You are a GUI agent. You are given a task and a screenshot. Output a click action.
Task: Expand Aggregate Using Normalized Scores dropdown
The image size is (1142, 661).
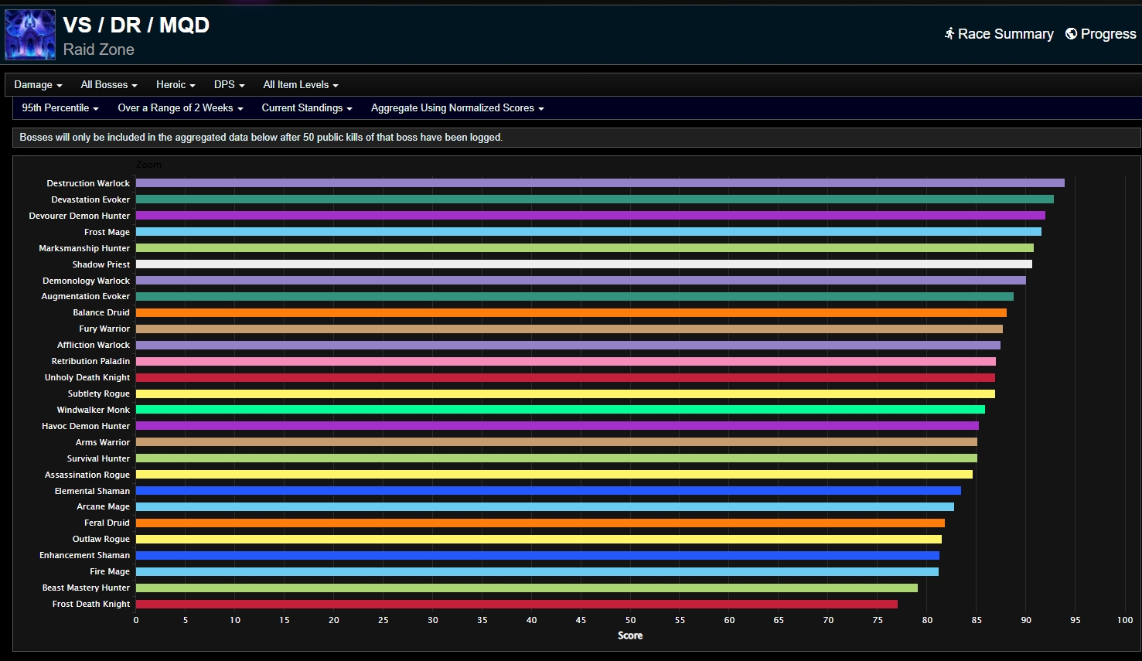[x=458, y=108]
